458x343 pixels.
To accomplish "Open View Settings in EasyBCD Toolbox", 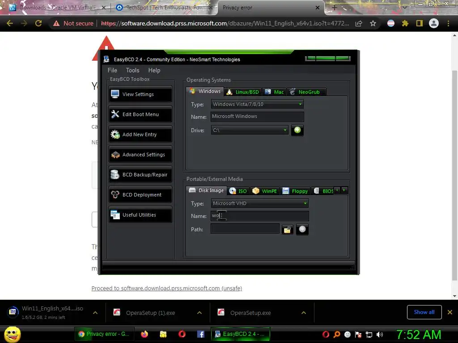I will (x=140, y=94).
